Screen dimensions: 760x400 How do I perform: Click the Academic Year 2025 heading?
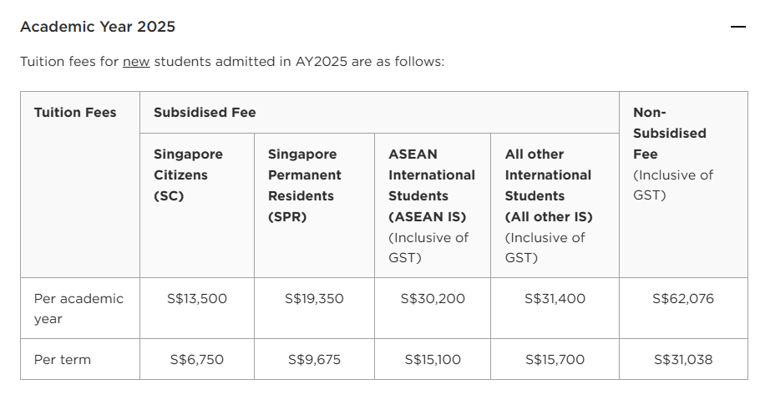point(98,27)
